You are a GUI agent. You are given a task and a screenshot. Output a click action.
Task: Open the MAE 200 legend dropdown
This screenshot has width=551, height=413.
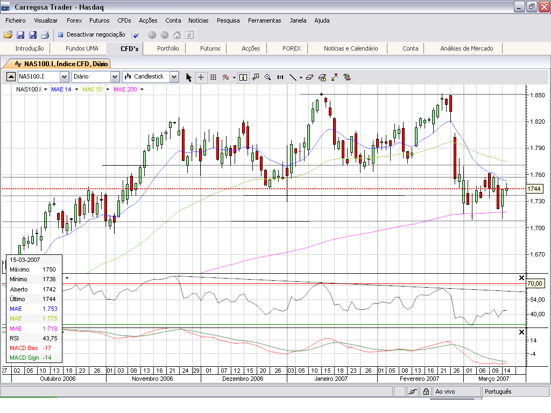pos(142,90)
